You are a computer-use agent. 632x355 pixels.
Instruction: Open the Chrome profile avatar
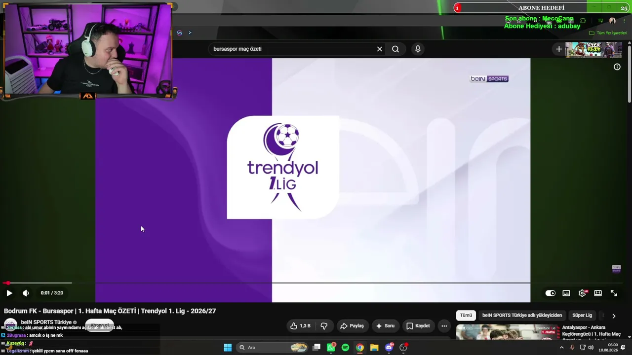pos(612,21)
